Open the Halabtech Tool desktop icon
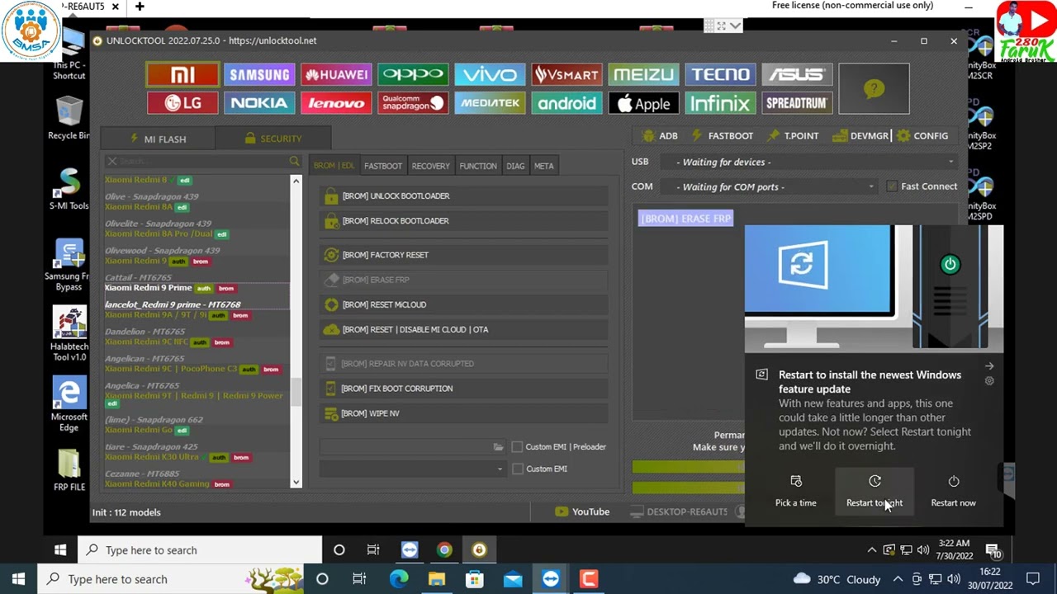 point(69,334)
